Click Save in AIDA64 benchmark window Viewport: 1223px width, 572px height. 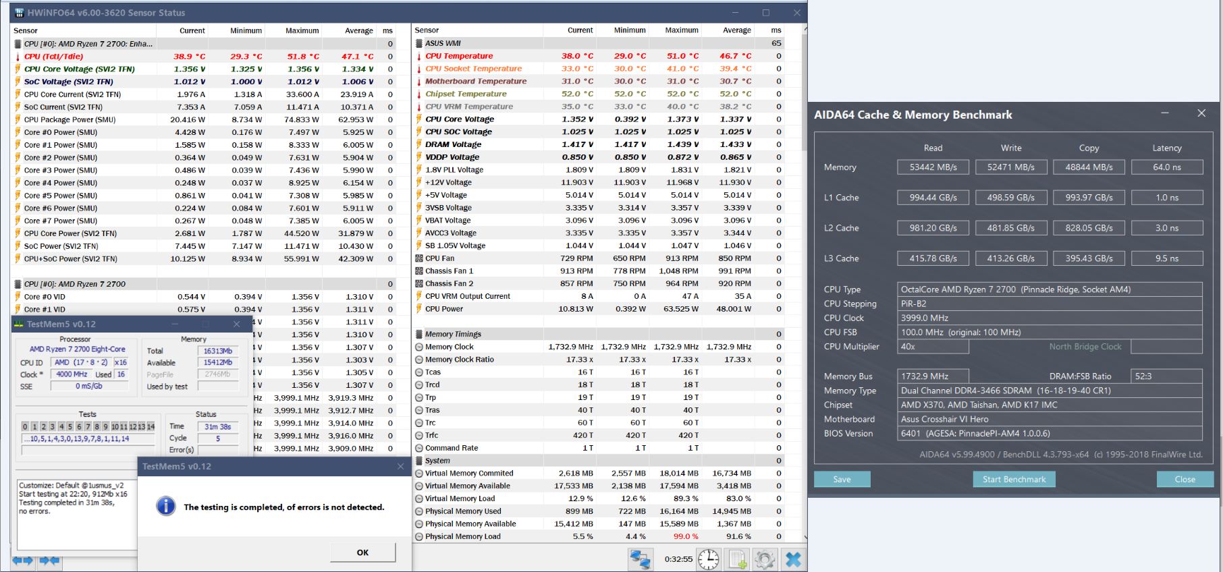pos(842,479)
